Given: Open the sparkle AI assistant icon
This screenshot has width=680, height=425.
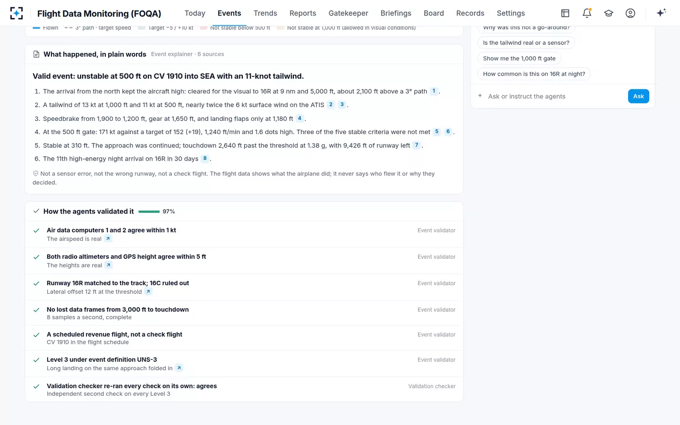Looking at the screenshot, I should (661, 13).
